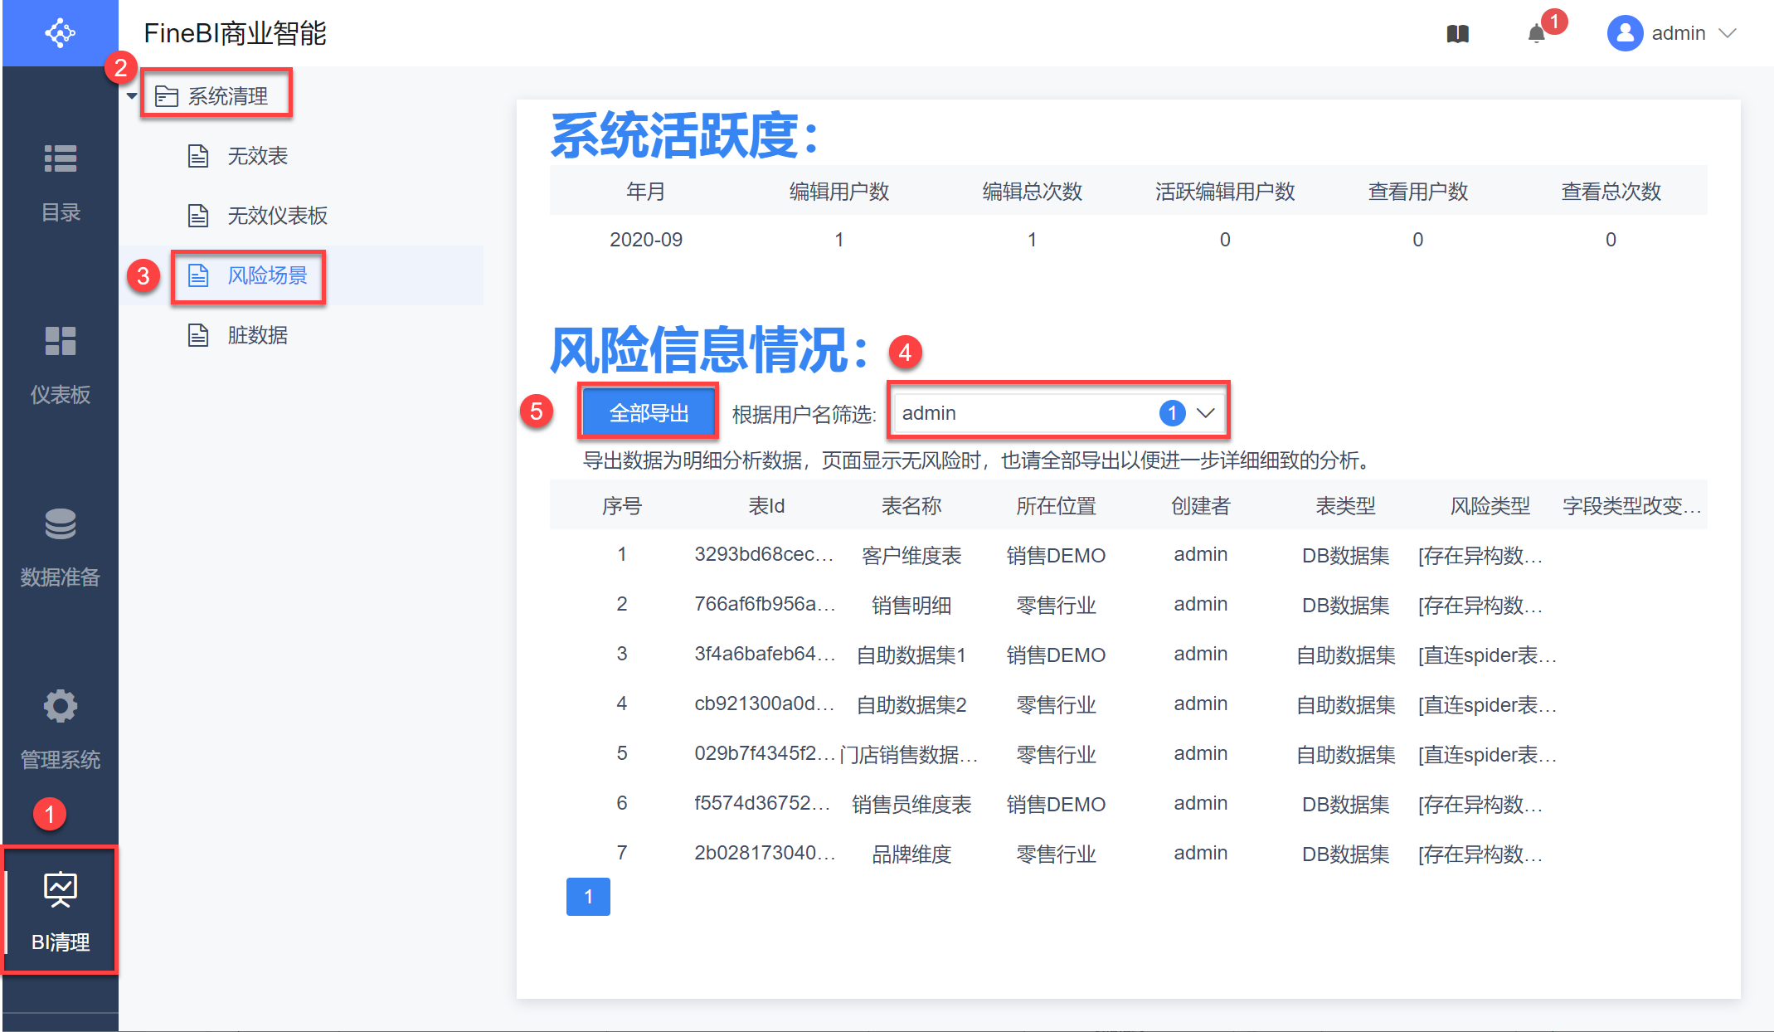This screenshot has height=1032, width=1774.
Task: Click the 全部导出 export button
Action: (649, 412)
